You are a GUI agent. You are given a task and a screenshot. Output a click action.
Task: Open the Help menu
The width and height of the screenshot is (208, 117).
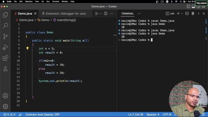click(x=72, y=2)
